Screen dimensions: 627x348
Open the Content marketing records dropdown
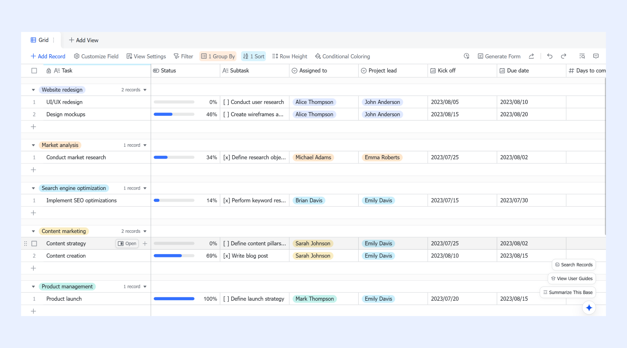145,231
